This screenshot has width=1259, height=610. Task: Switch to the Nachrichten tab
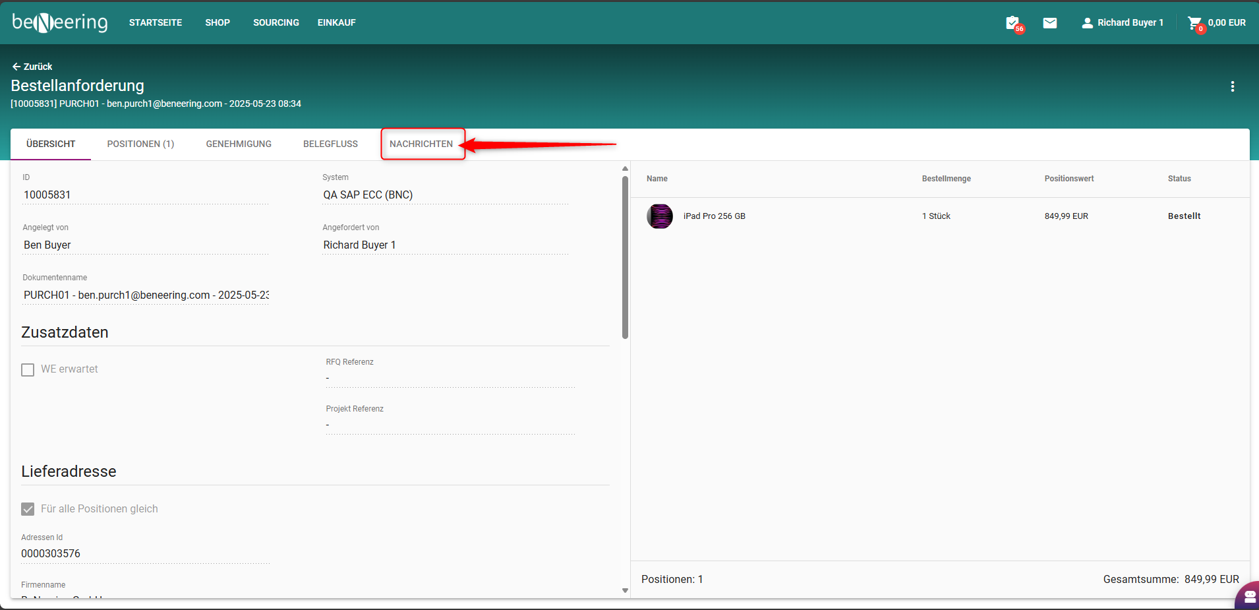point(421,144)
